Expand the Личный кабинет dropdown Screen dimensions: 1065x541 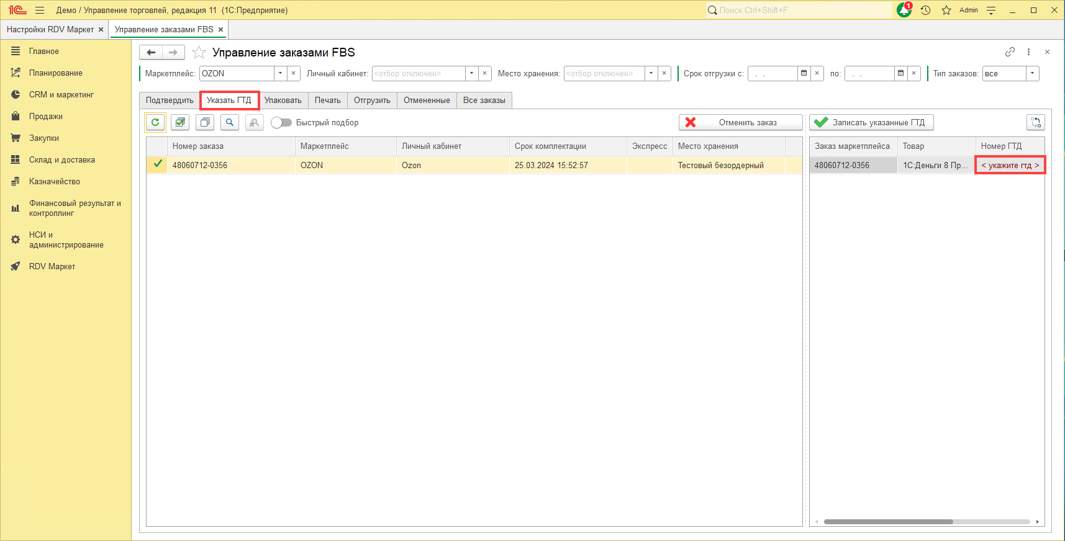click(472, 73)
